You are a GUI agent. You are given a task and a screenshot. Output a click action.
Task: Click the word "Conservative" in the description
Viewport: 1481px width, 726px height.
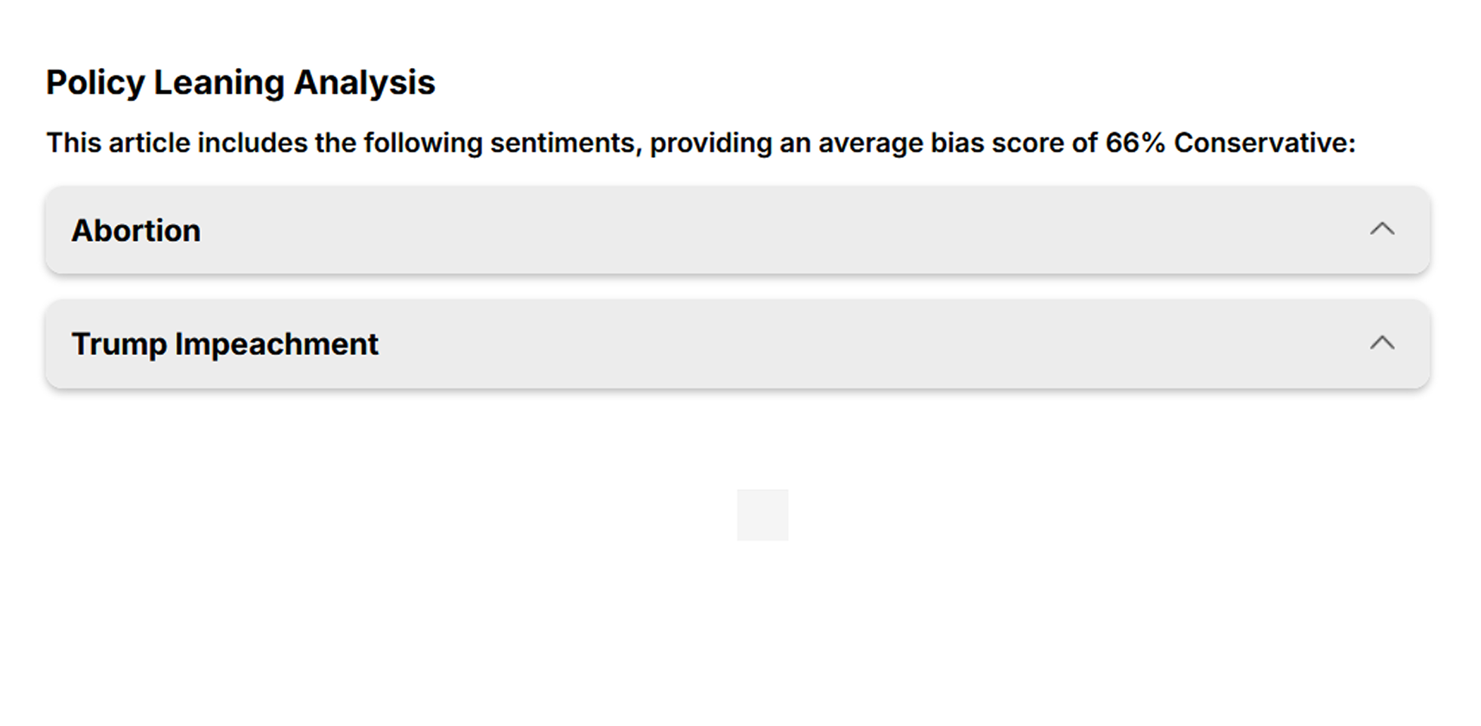[1263, 143]
